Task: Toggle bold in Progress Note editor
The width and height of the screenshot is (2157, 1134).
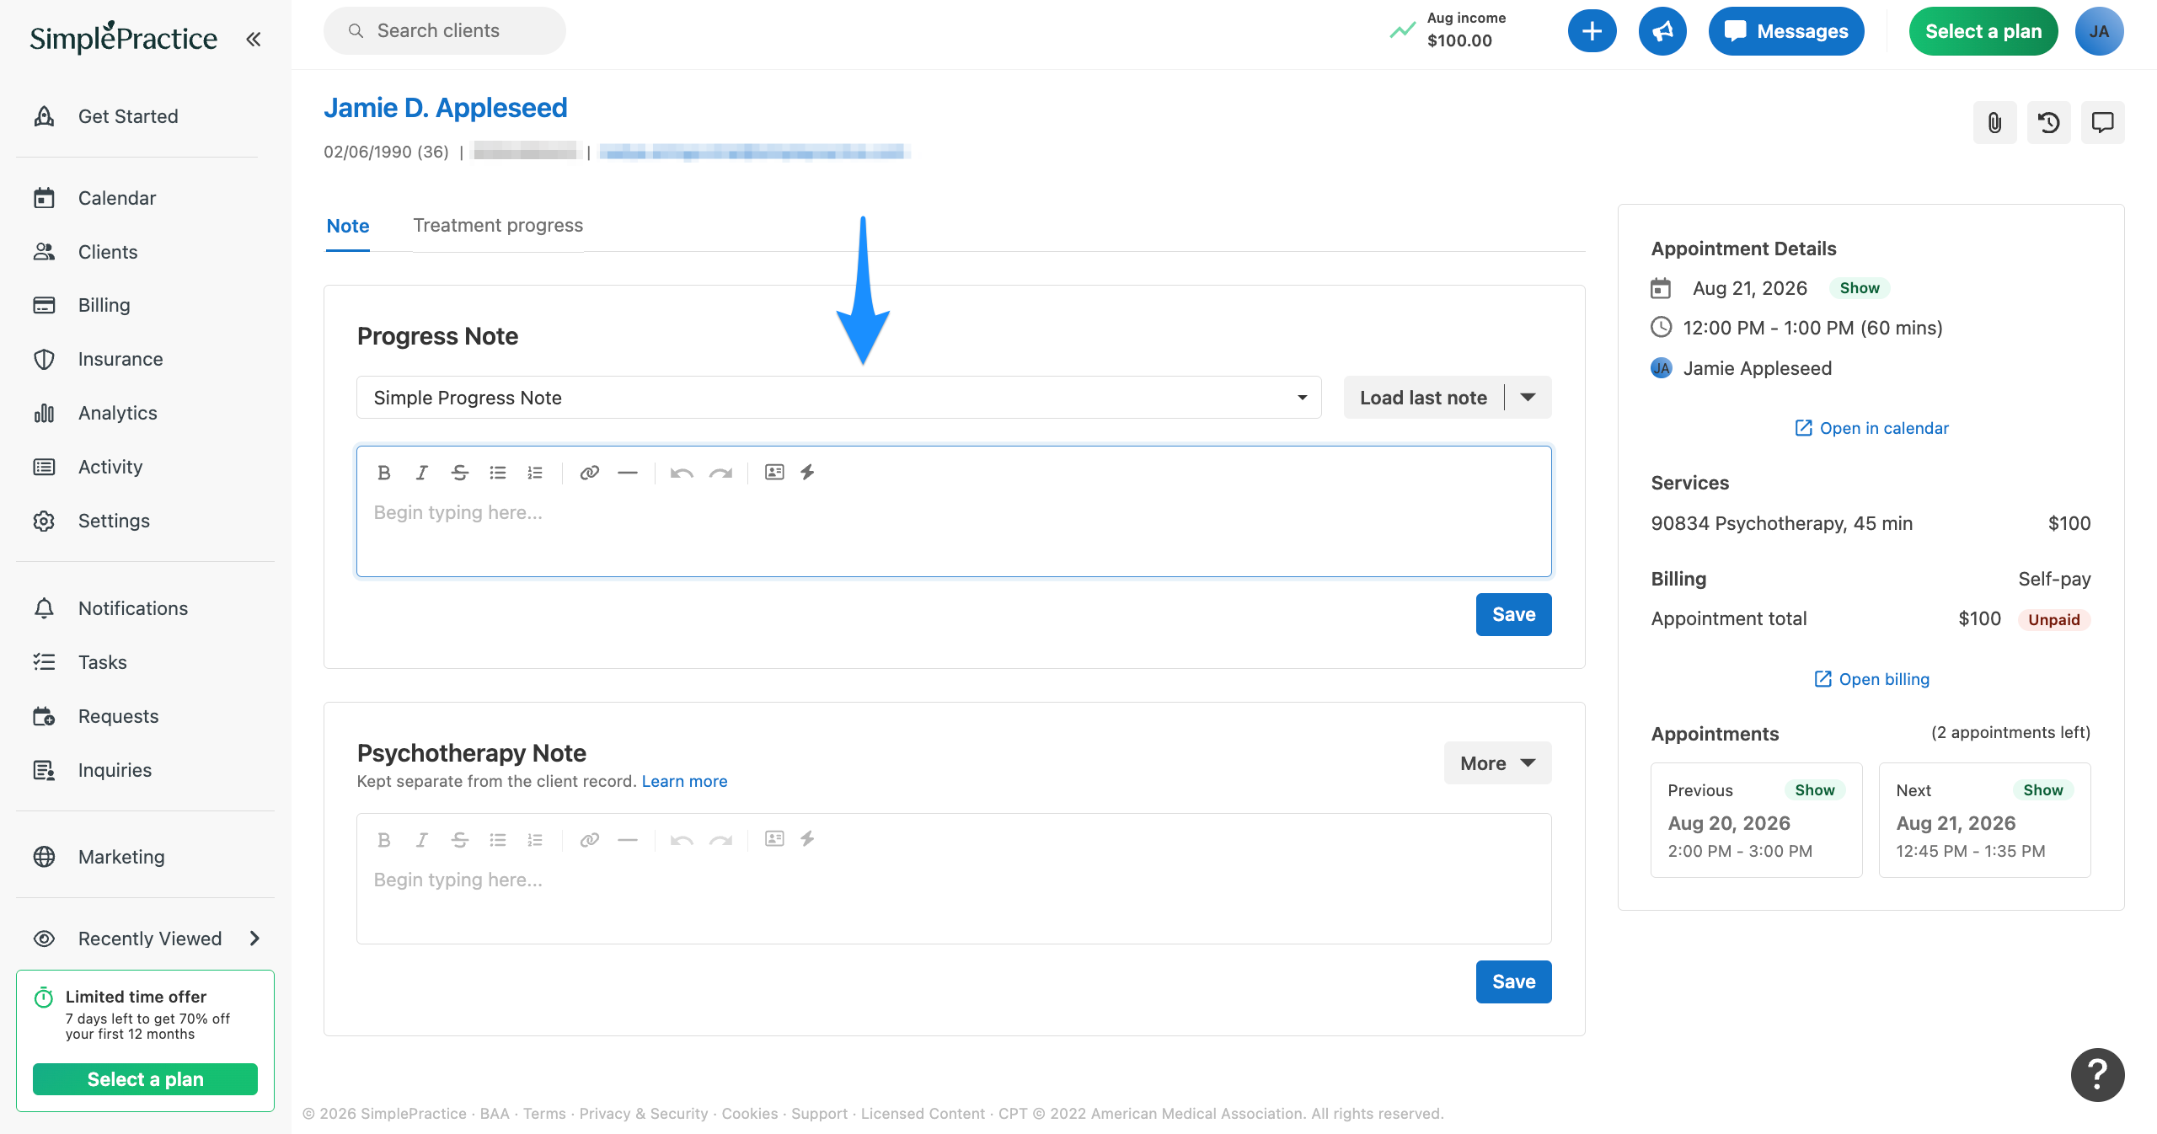Action: tap(384, 473)
